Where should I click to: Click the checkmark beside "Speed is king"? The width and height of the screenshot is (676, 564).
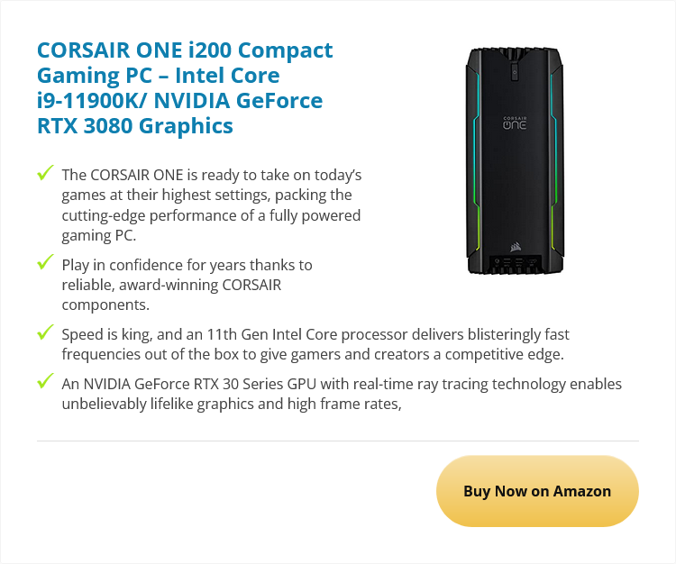[x=45, y=333]
